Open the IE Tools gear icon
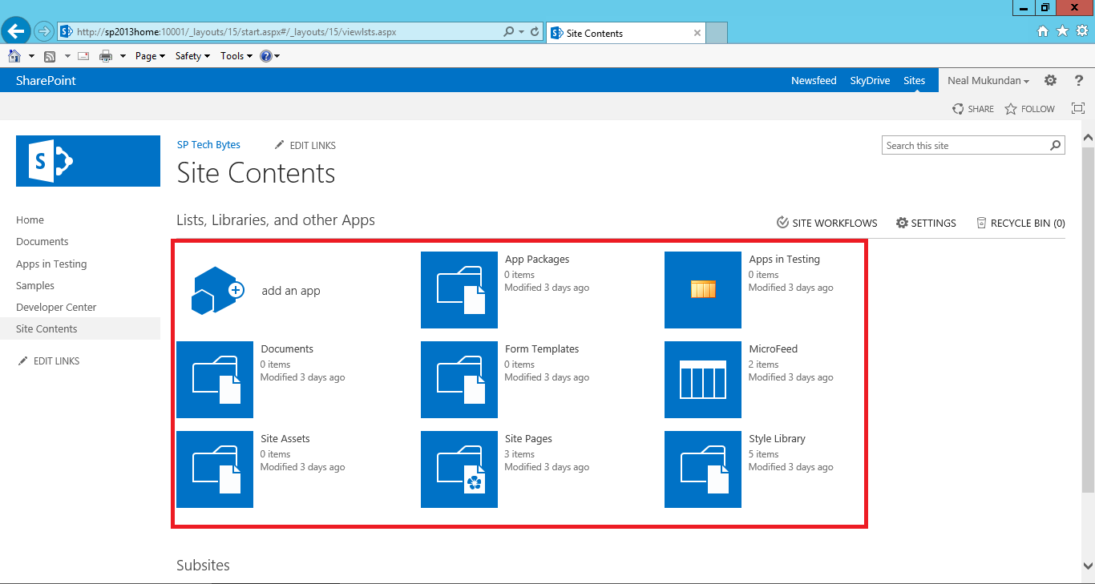Image resolution: width=1095 pixels, height=584 pixels. pyautogui.click(x=1081, y=31)
